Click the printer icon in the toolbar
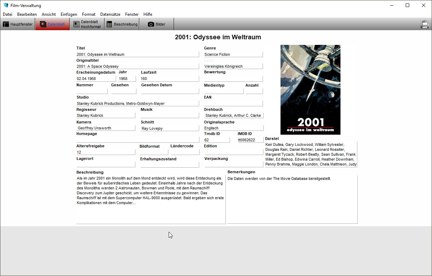This screenshot has width=432, height=276. 424,24
